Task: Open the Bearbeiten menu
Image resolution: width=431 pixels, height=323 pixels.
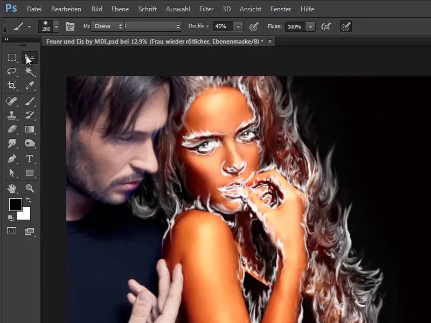Action: tap(66, 9)
